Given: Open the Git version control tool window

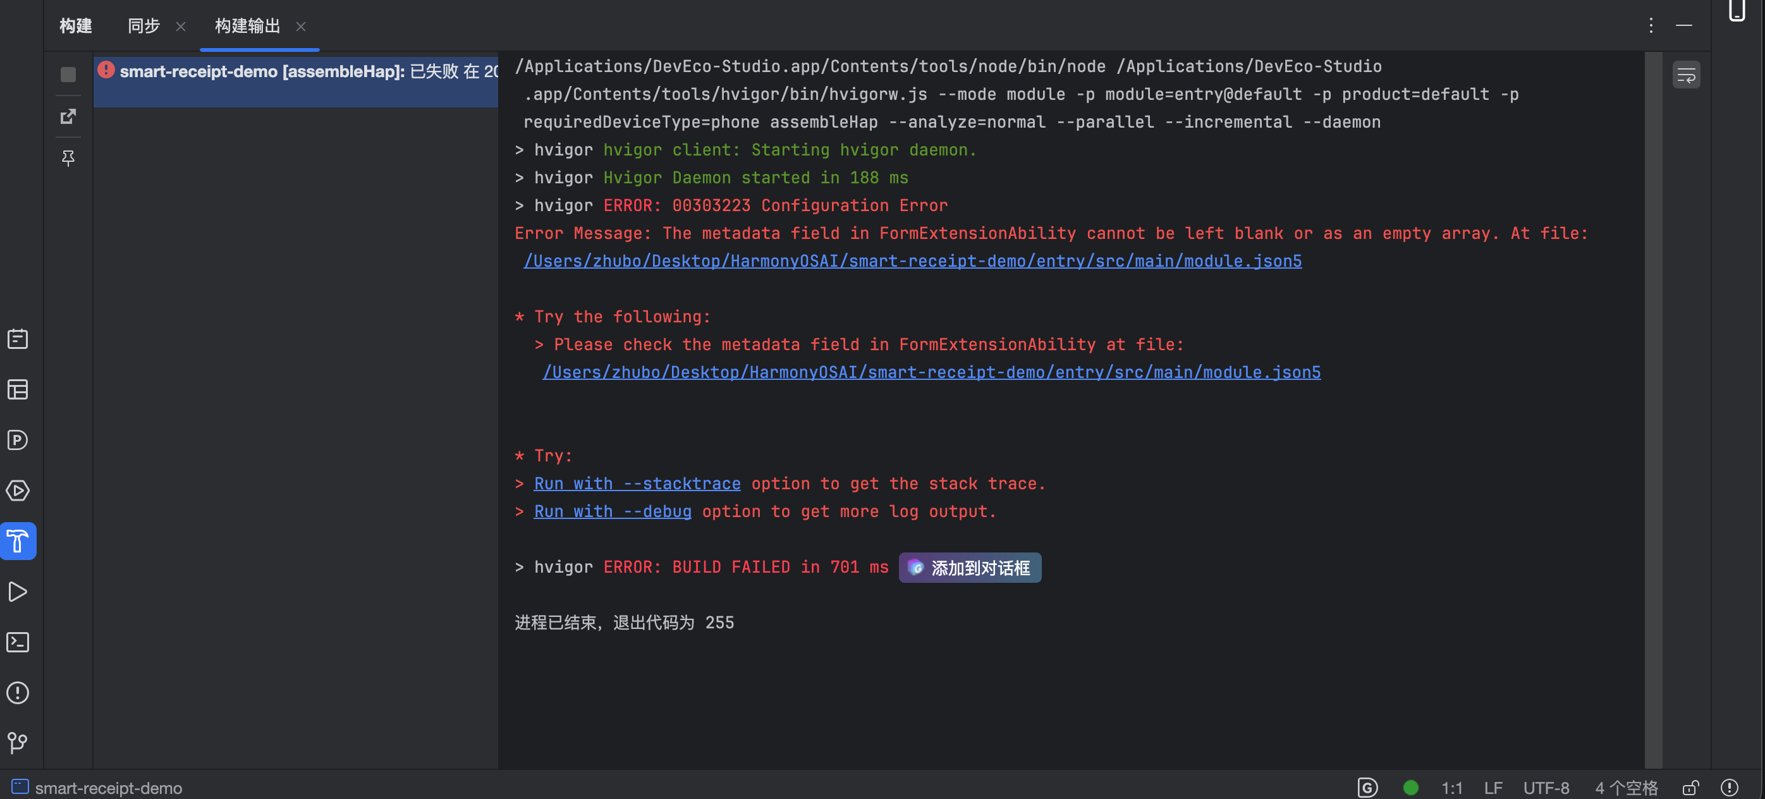Looking at the screenshot, I should tap(18, 743).
